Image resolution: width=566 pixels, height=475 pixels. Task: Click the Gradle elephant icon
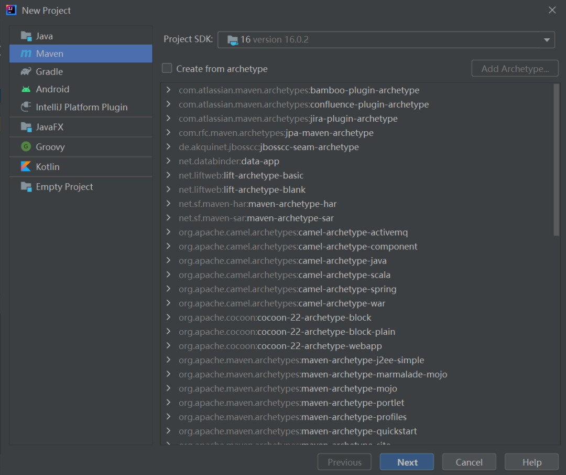point(26,71)
